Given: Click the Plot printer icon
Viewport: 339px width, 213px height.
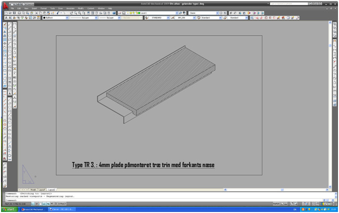Looking at the screenshot, I should [19, 13].
